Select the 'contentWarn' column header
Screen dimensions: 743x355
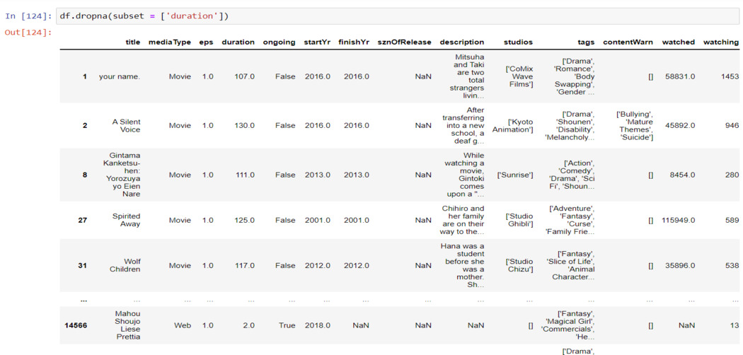[628, 42]
